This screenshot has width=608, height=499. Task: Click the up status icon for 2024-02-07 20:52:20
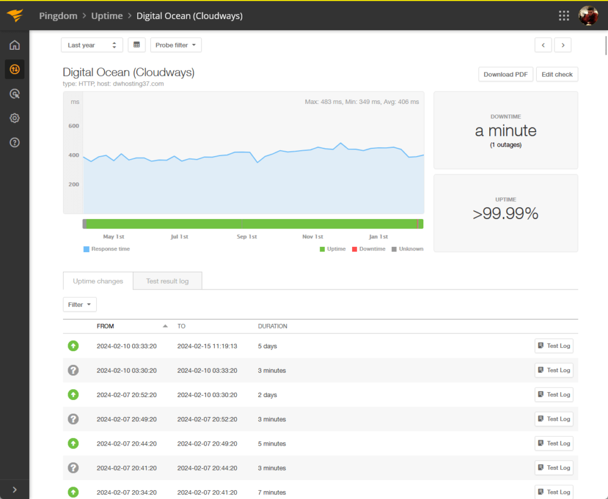(73, 395)
